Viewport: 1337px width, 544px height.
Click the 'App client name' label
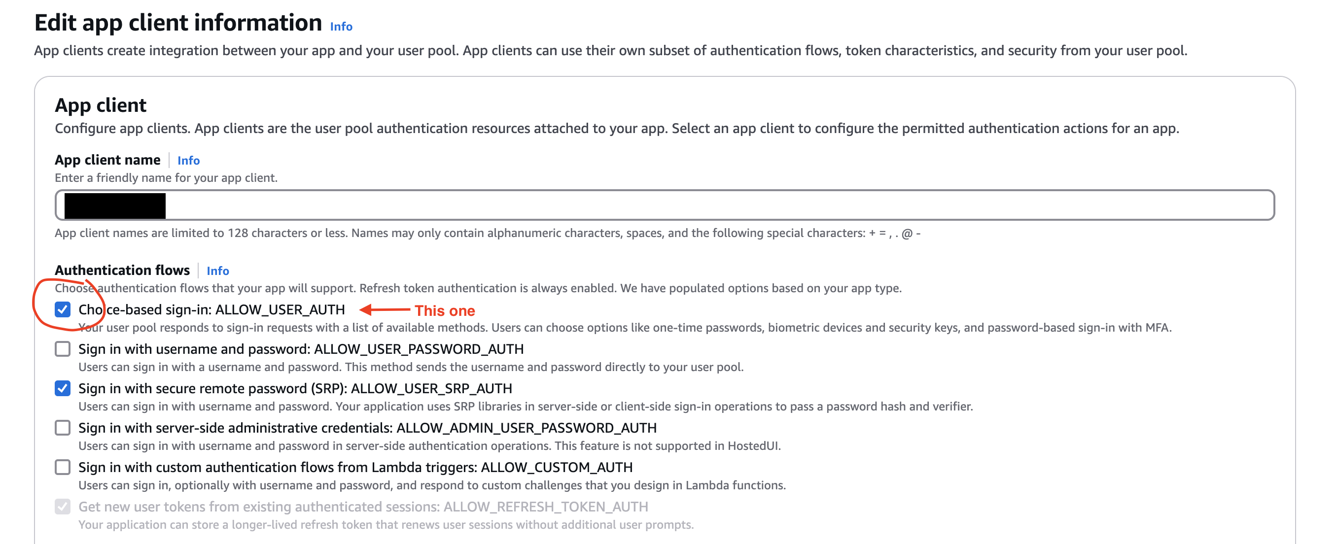tap(107, 160)
